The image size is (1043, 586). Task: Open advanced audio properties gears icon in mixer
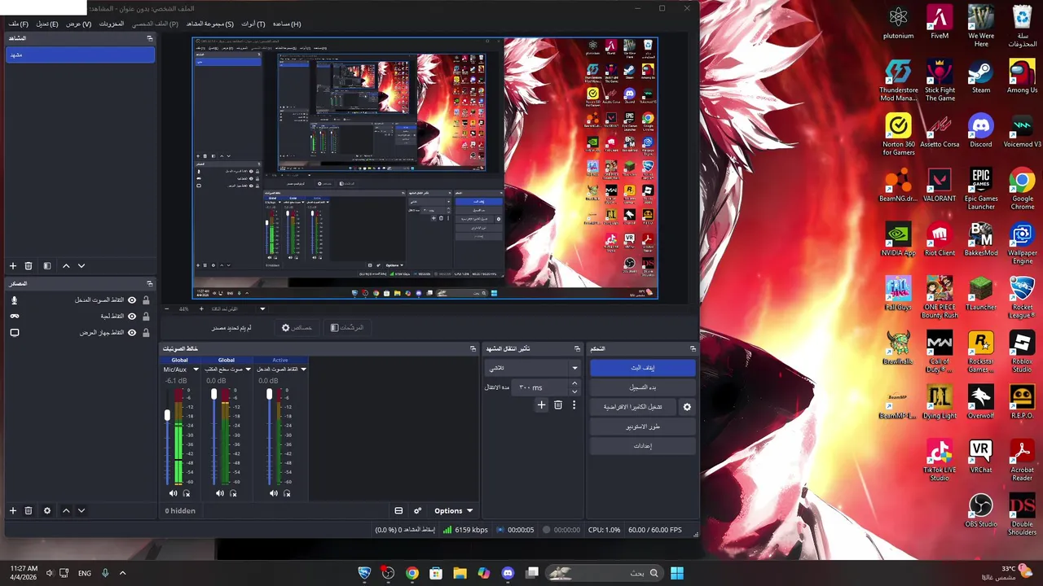pos(418,511)
